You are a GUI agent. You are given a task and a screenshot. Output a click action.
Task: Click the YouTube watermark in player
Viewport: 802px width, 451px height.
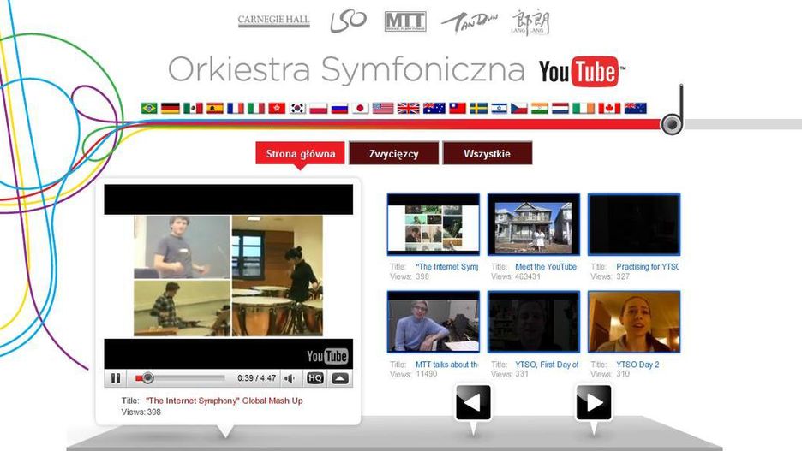tap(327, 356)
